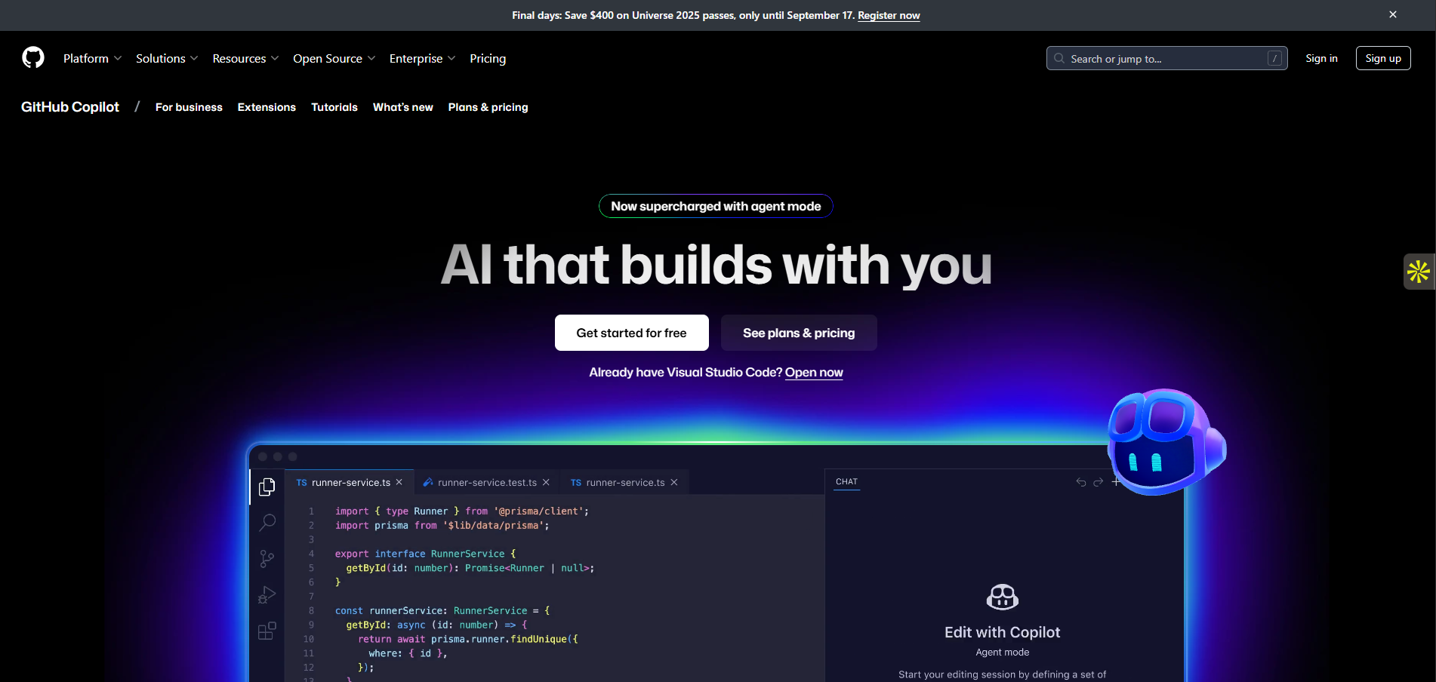Screen dimensions: 1436x682
Task: Go to the Tutorials subnav link
Action: [334, 107]
